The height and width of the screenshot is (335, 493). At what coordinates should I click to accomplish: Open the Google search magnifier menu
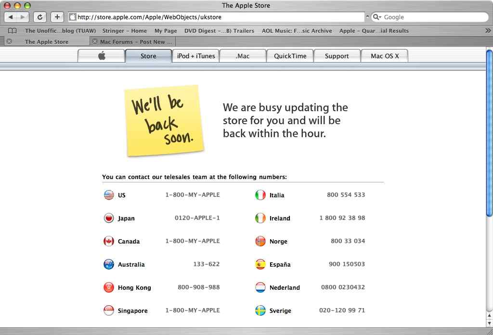coord(376,17)
